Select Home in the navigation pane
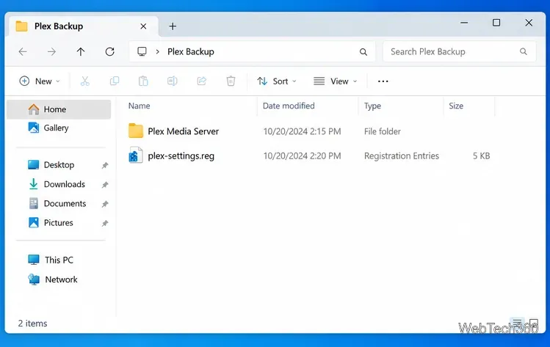 tap(59, 109)
